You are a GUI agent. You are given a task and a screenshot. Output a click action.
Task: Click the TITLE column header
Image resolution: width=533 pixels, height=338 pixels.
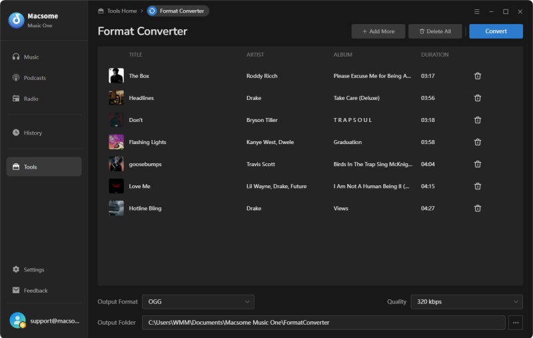point(136,55)
